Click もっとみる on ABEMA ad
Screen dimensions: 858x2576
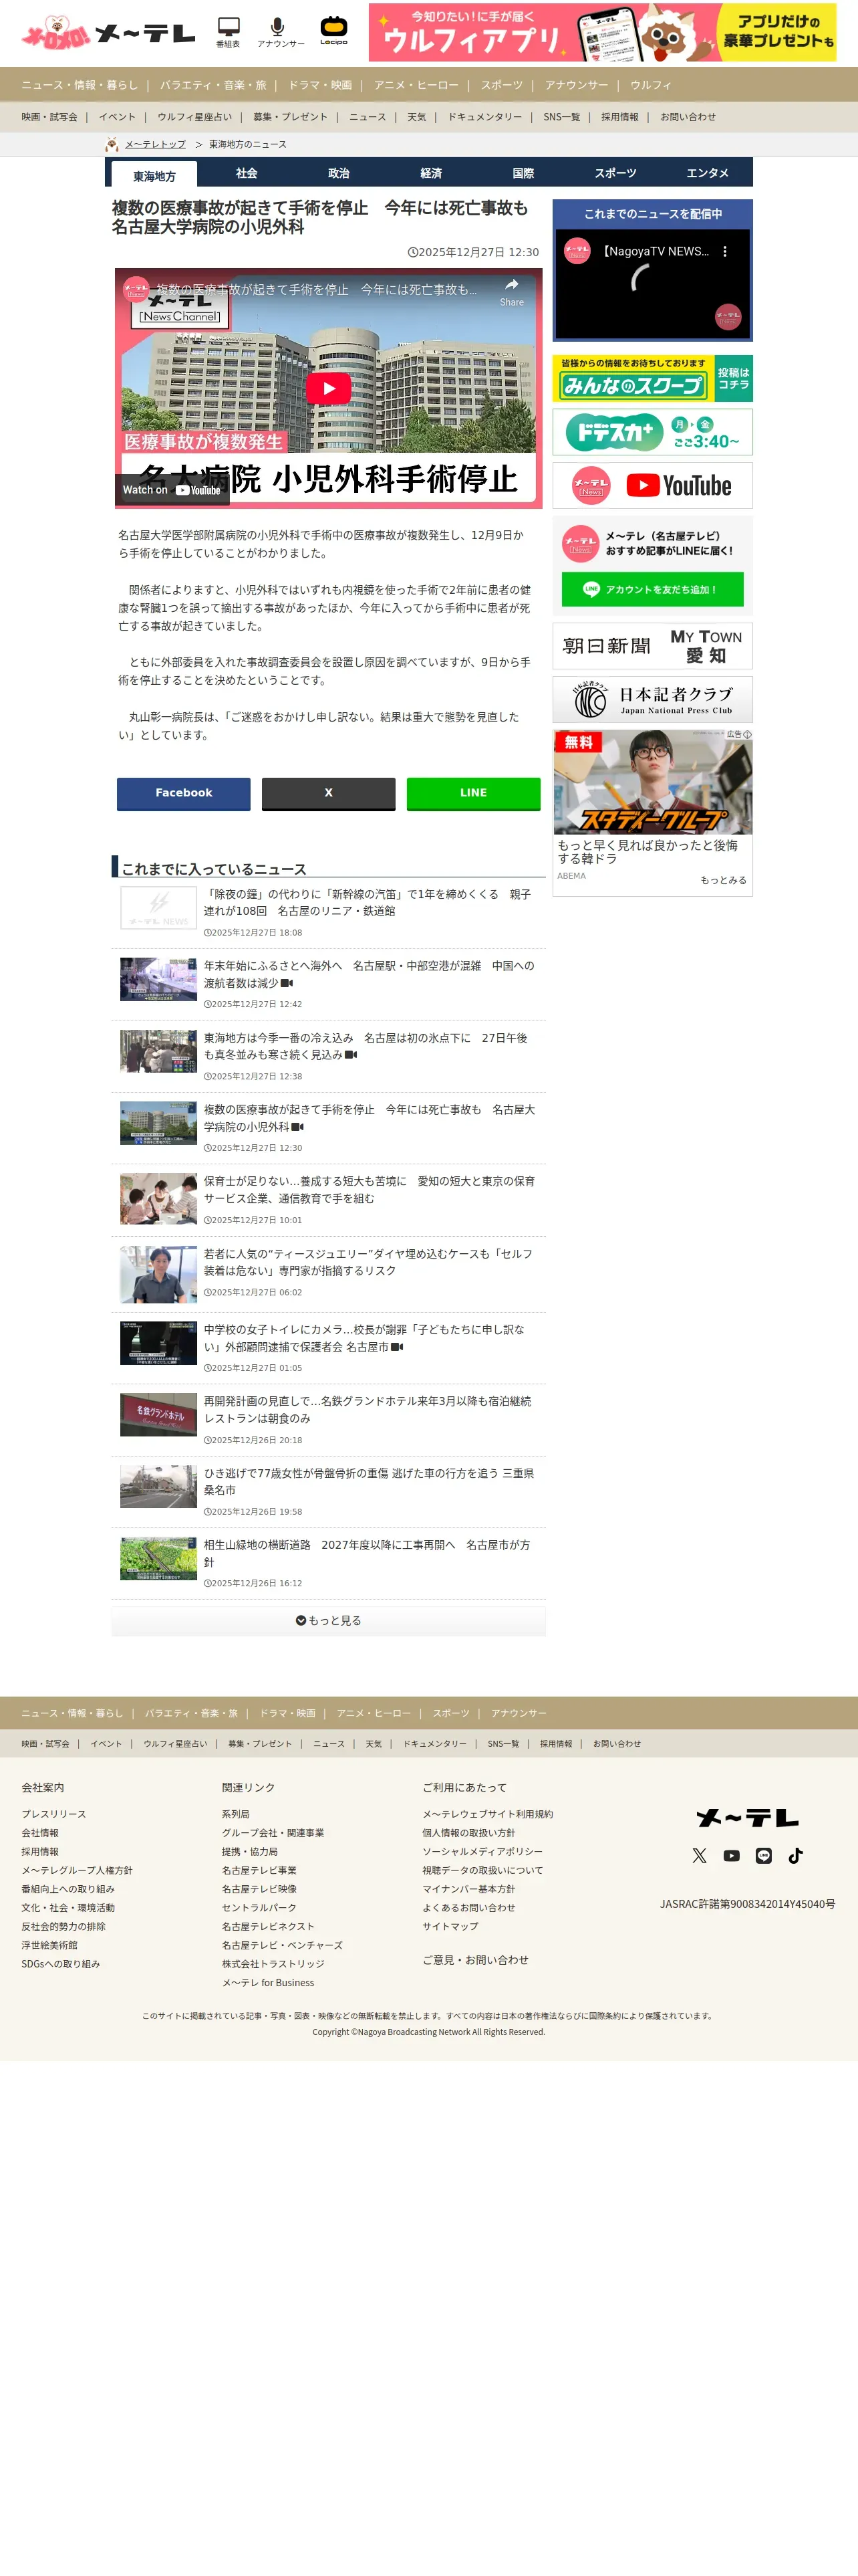[x=723, y=880]
